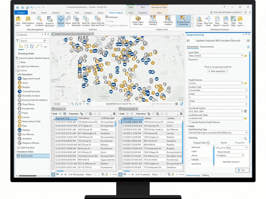Open the Coordinate System dropdown
Screen dimensions: 266x199
[x=241, y=111]
